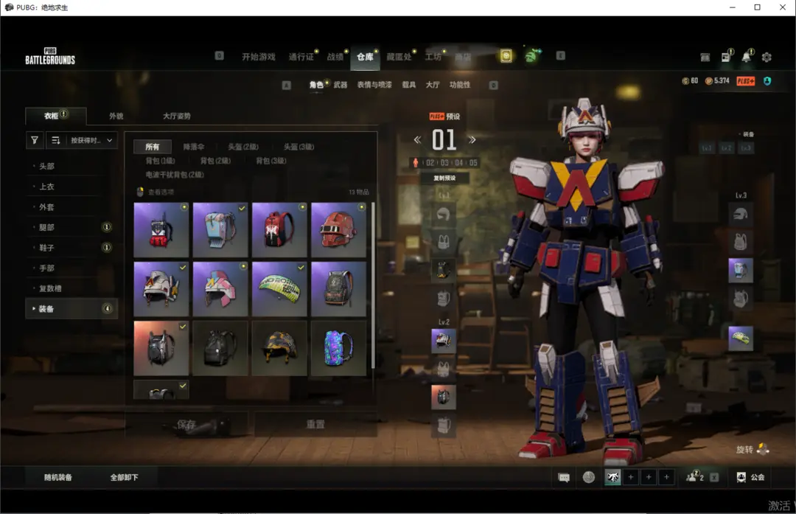Image resolution: width=796 pixels, height=514 pixels.
Task: Select the 复数槽 category
Action: 71,288
